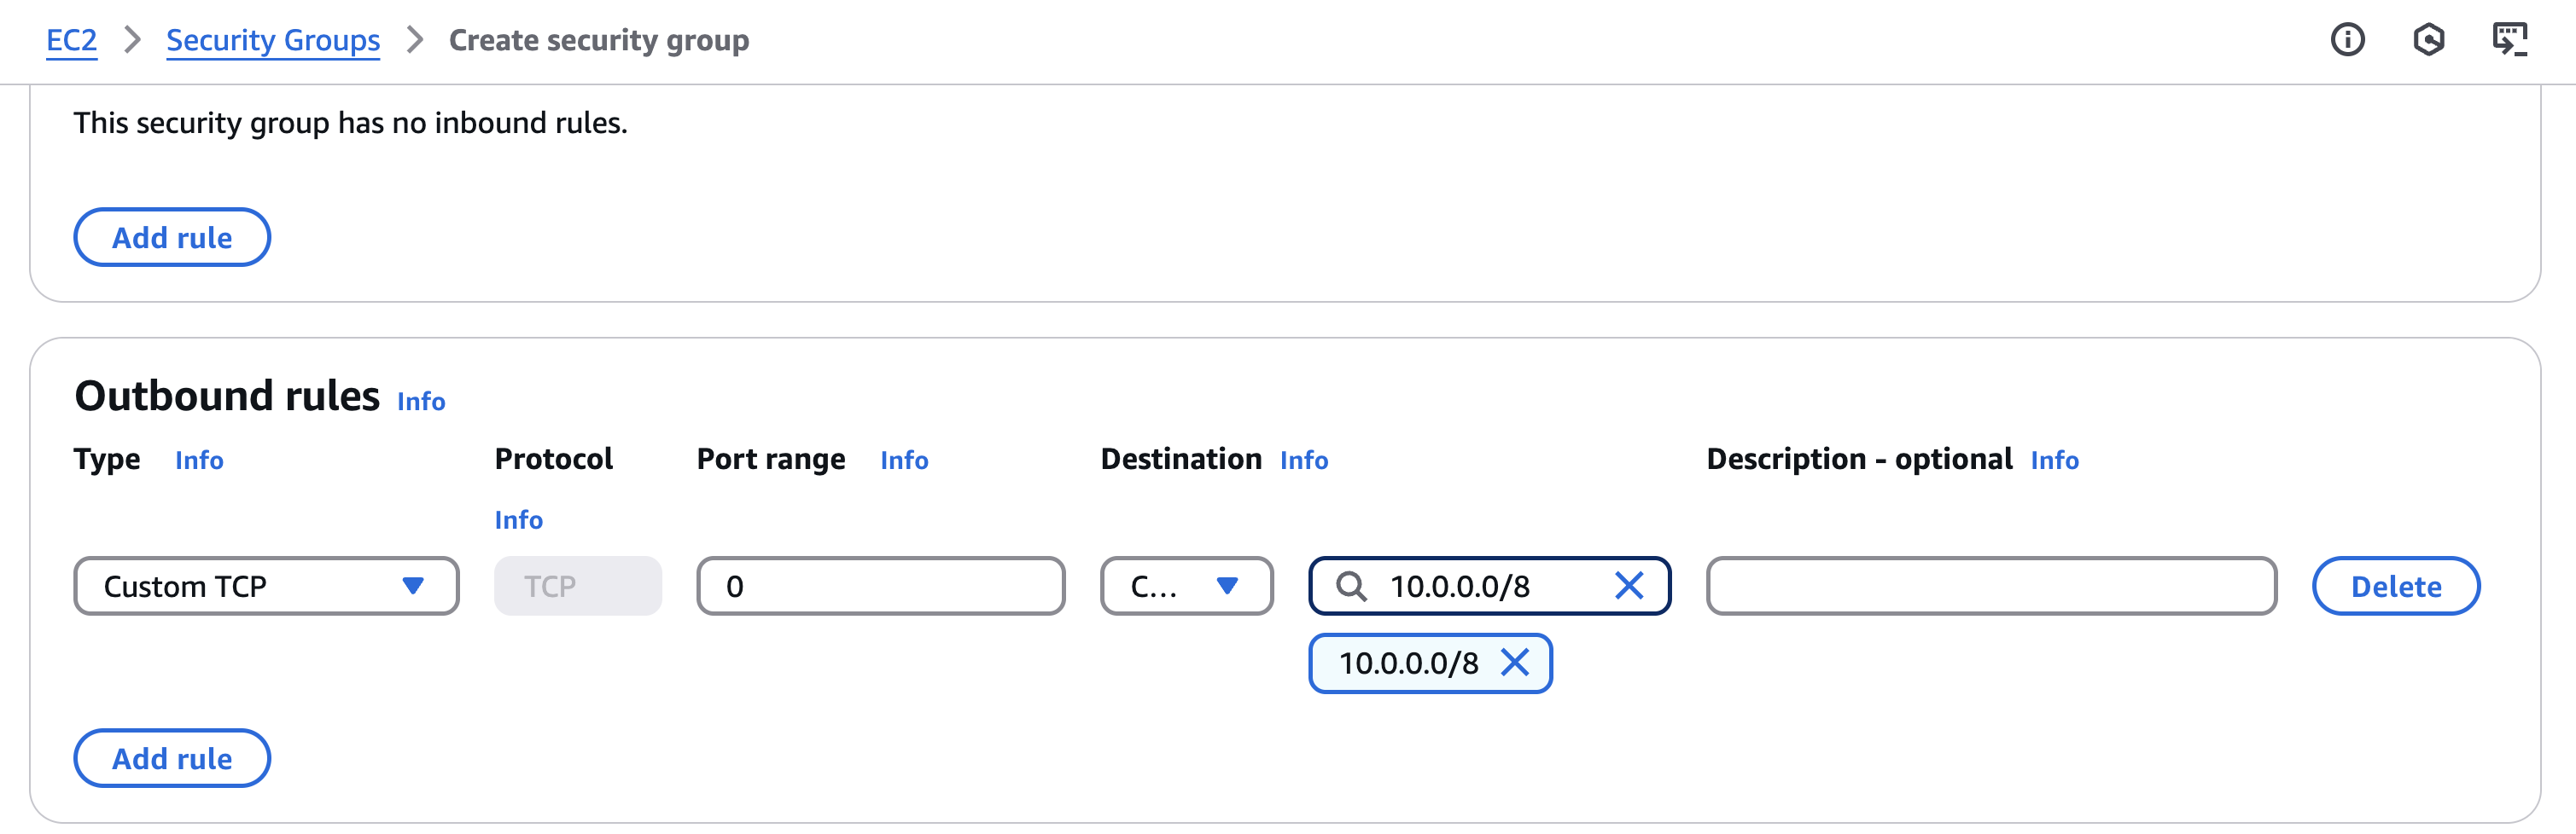Click Add rule under inbound rules
Screen dimensions: 2576x834
(x=171, y=237)
